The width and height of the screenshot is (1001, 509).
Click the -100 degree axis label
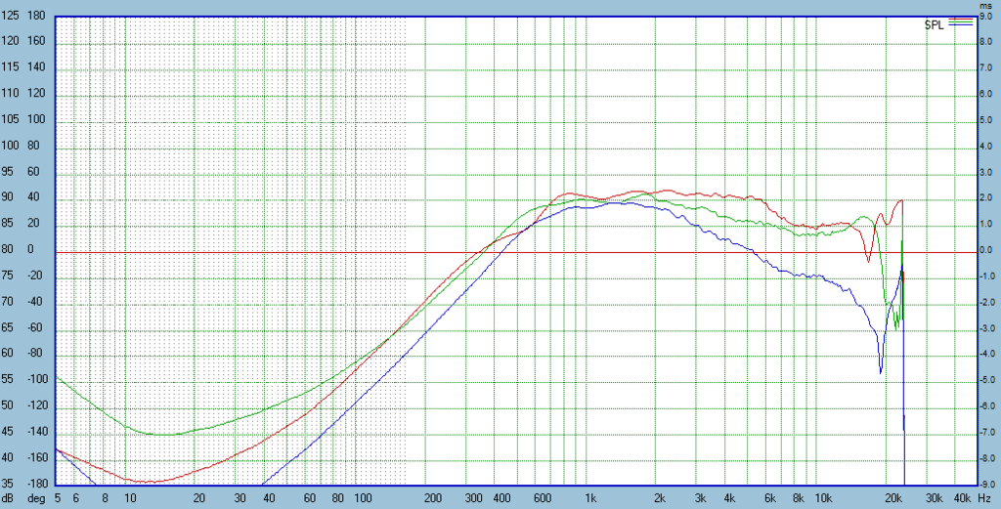tap(36, 379)
